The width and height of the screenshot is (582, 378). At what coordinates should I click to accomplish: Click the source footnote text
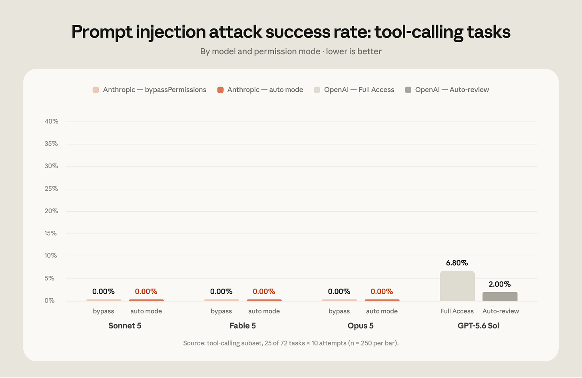(x=291, y=343)
